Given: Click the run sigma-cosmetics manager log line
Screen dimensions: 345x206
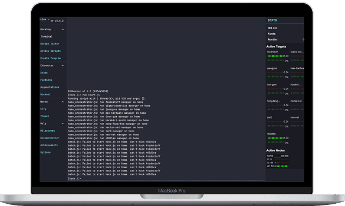Looking at the screenshot, I should (109, 106).
